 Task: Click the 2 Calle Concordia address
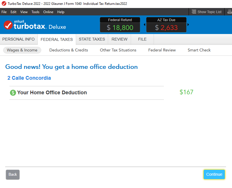coord(29,78)
